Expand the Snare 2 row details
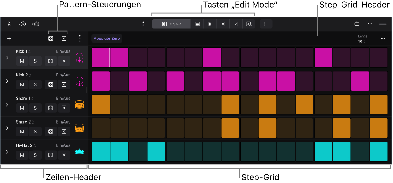This screenshot has height=183, width=393. [7, 128]
